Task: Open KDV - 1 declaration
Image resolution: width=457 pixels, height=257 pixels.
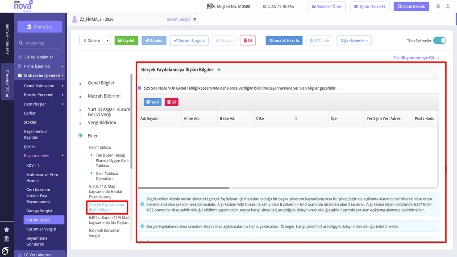Action: point(33,166)
